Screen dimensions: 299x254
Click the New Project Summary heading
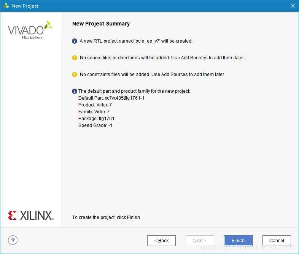point(101,24)
